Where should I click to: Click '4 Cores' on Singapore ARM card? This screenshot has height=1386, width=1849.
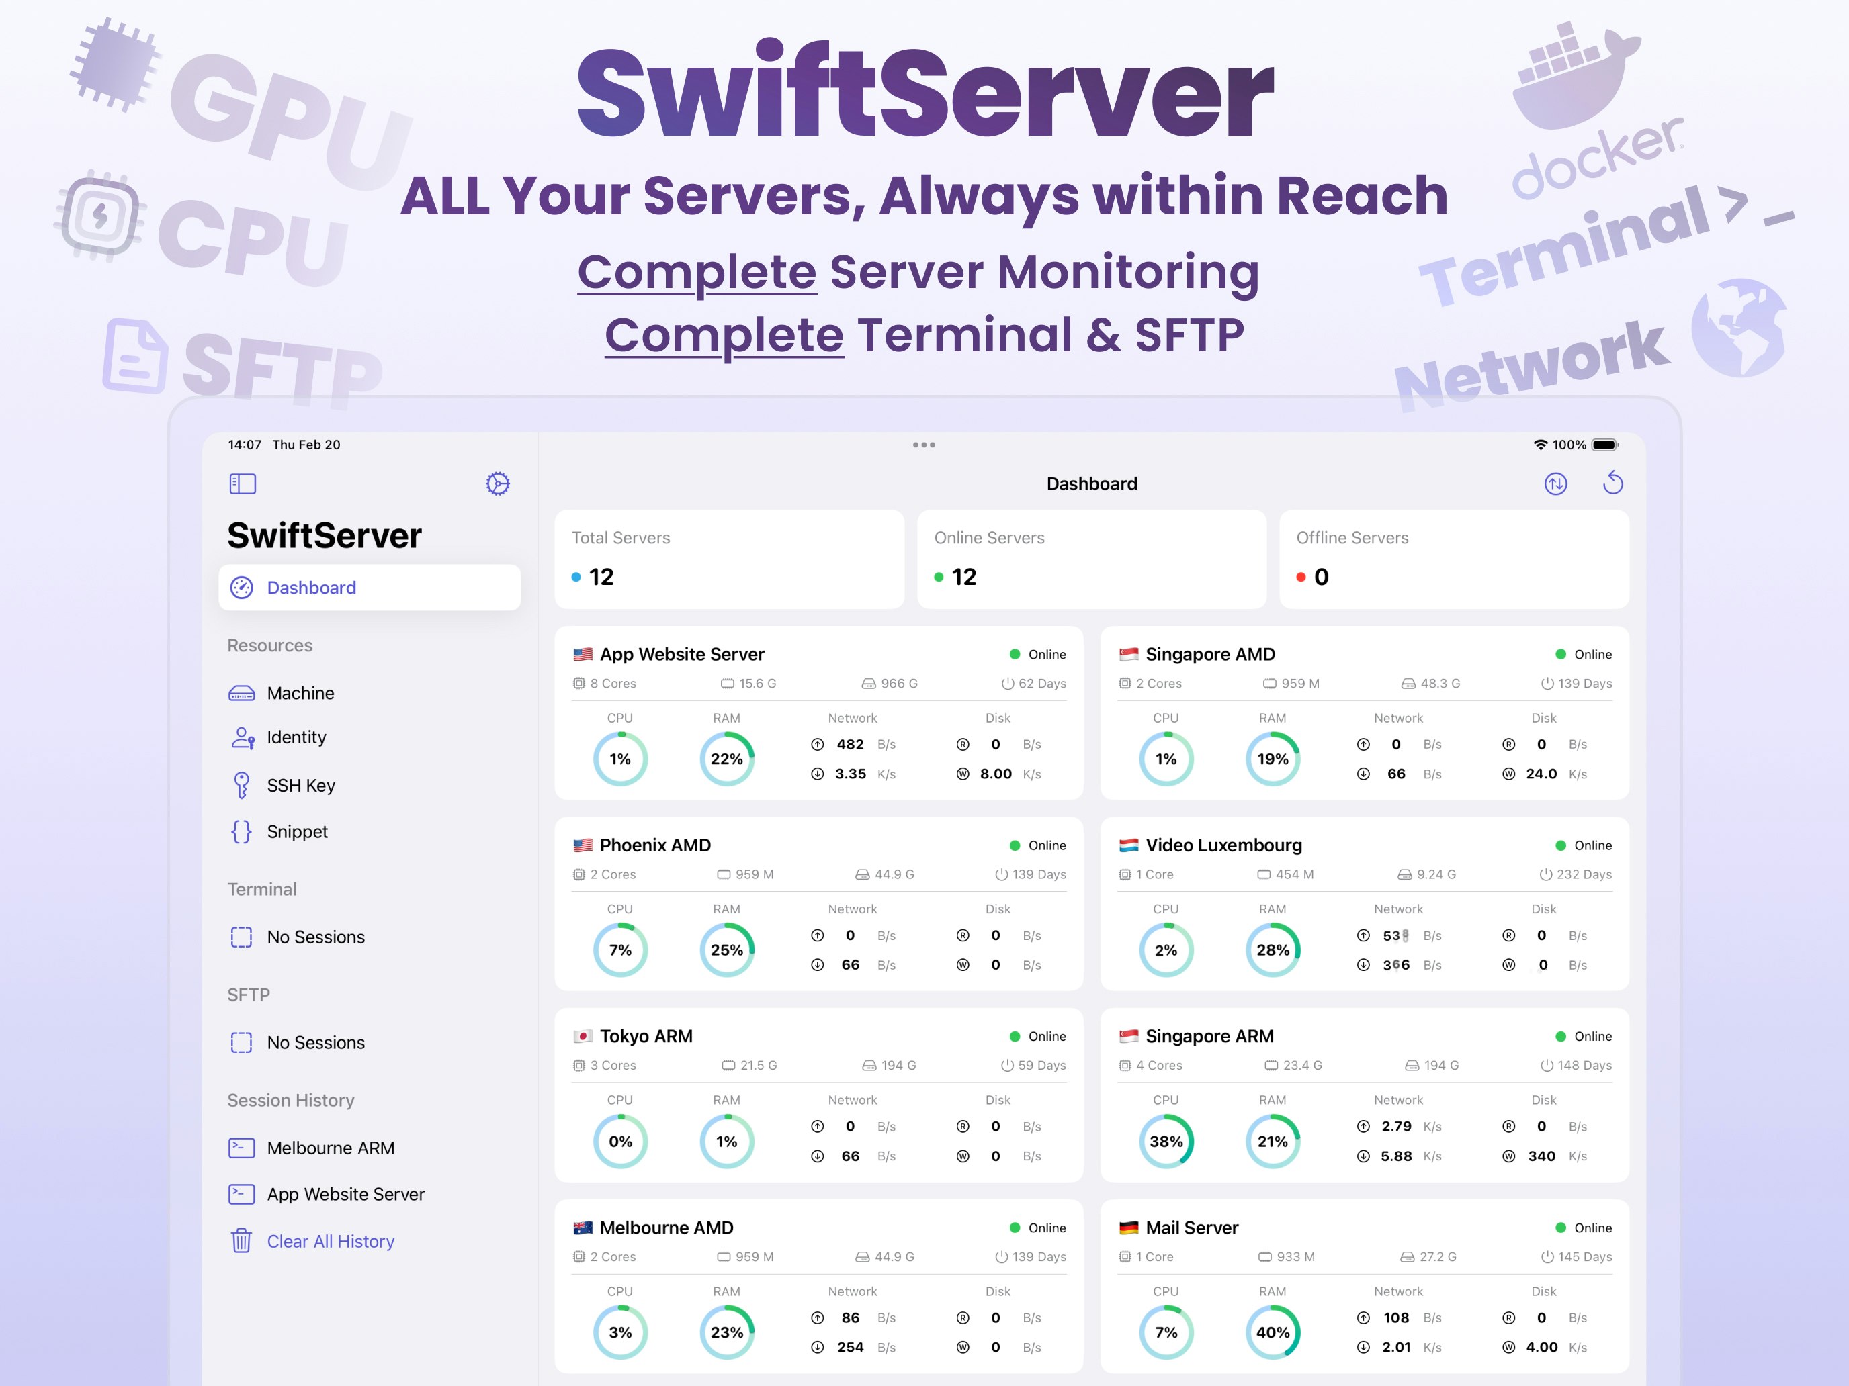pos(1151,1065)
